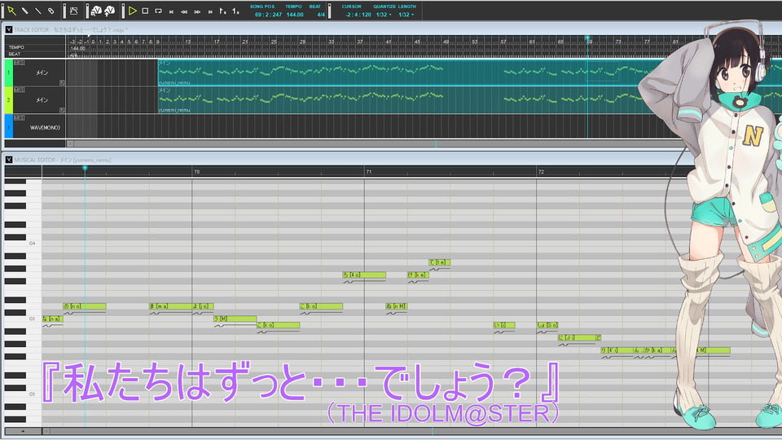Click the curve edit tool icon

pos(74,11)
